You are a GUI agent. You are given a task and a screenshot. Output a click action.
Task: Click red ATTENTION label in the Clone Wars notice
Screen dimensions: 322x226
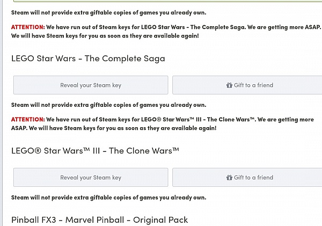(28, 119)
